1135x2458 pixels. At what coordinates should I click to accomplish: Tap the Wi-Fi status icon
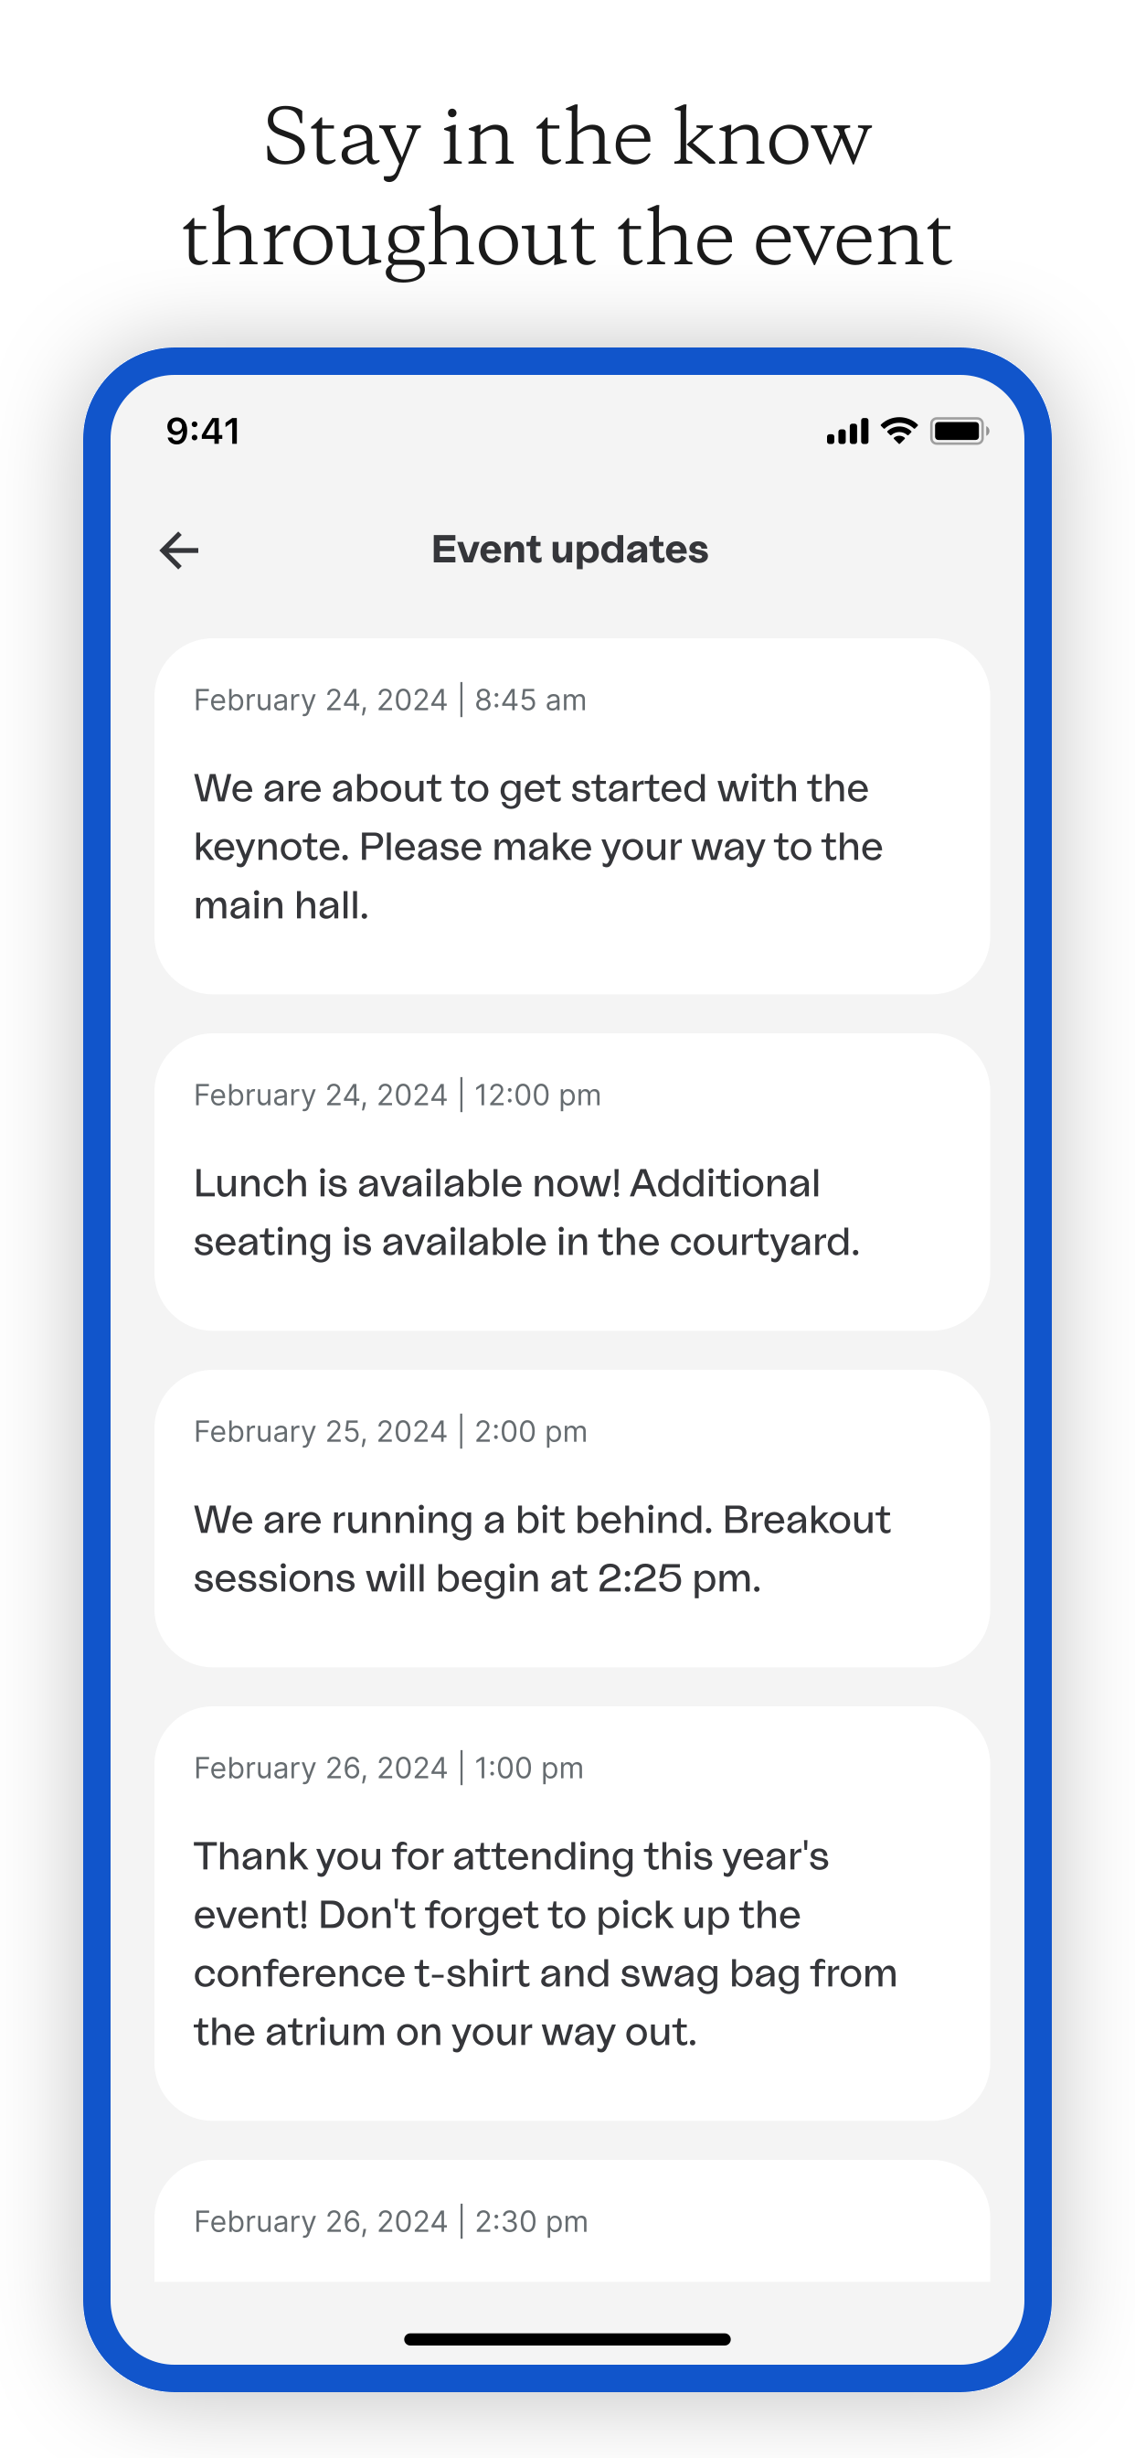(x=898, y=431)
